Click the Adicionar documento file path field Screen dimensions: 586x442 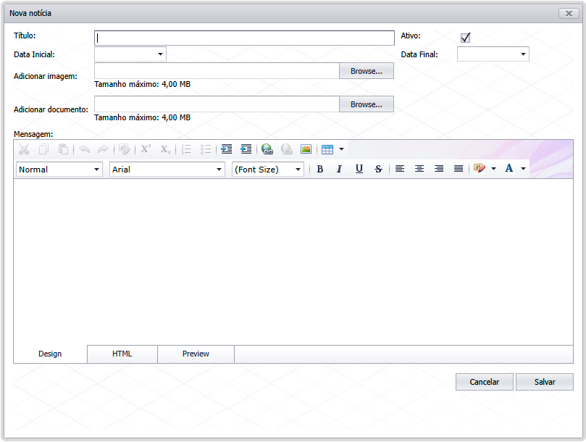click(x=217, y=104)
